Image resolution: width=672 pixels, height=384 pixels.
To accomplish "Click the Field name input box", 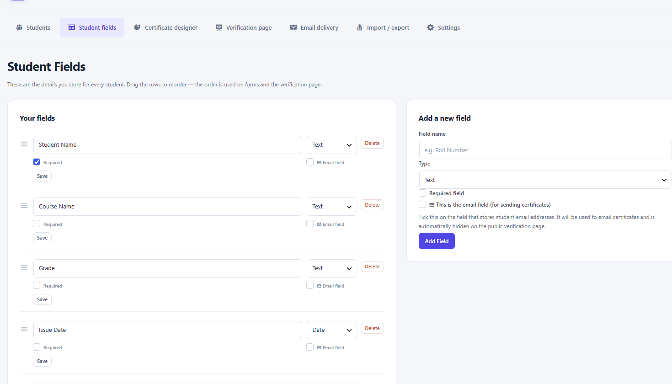I will click(545, 150).
